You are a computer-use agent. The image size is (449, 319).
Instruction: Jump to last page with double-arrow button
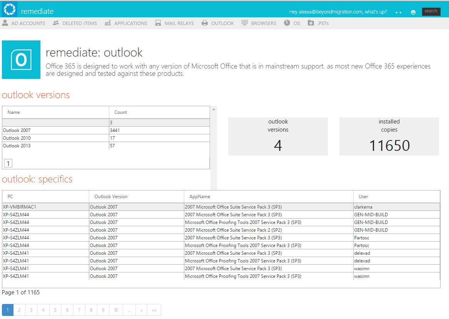154,310
